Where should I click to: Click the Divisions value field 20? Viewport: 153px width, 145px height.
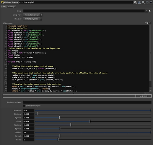click(x=29, y=132)
